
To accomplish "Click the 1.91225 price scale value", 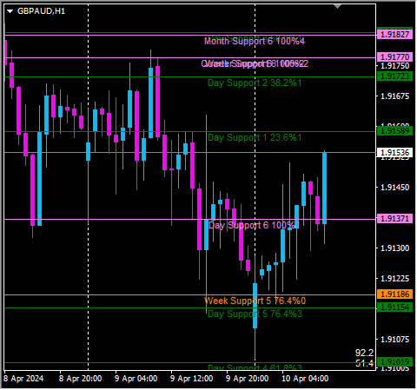I will click(395, 279).
